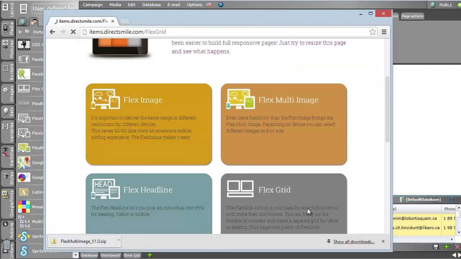Open the Variables sidebar tab
Viewport: 461px width, 259px height.
(8, 132)
